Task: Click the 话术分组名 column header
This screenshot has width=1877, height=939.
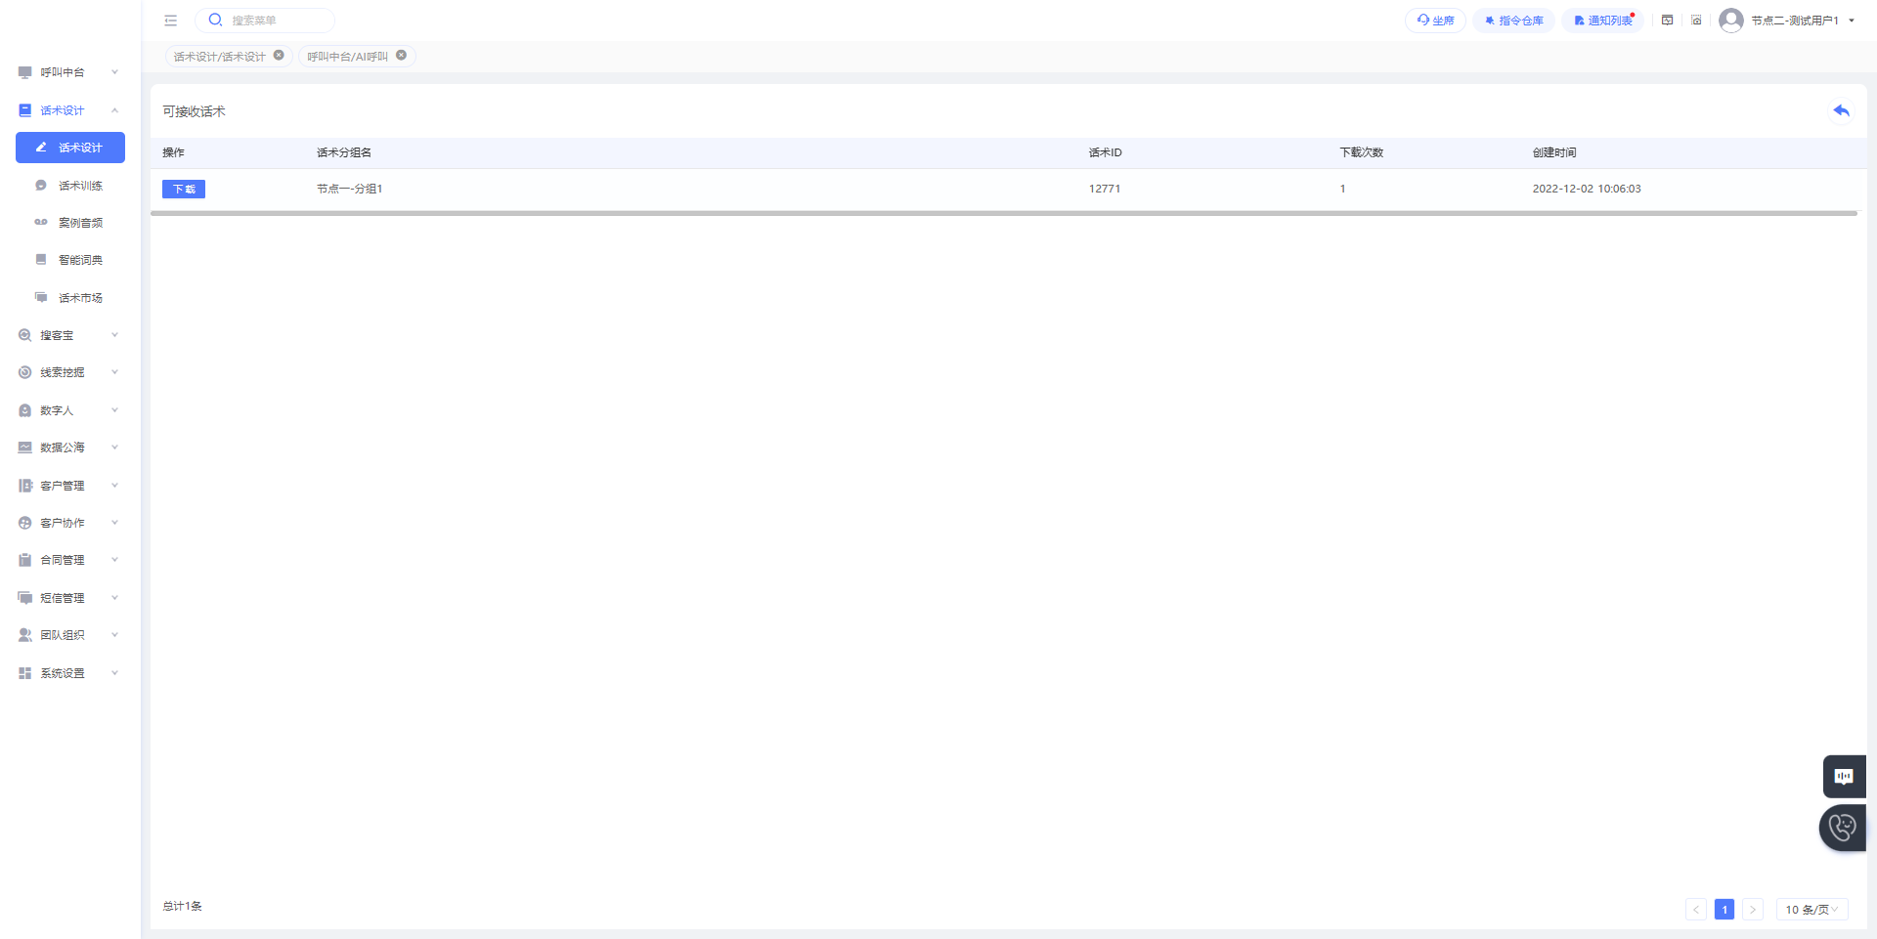Action: (344, 152)
